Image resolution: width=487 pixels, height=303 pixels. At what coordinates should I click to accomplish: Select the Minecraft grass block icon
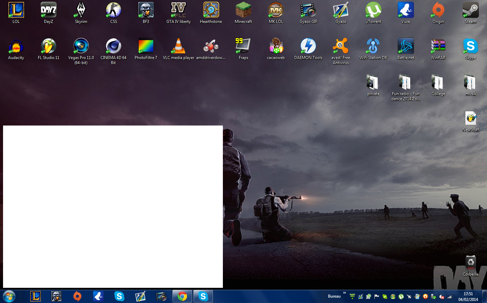[243, 13]
